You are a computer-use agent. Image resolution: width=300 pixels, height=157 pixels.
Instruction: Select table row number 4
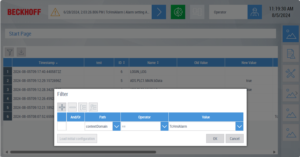8,99
